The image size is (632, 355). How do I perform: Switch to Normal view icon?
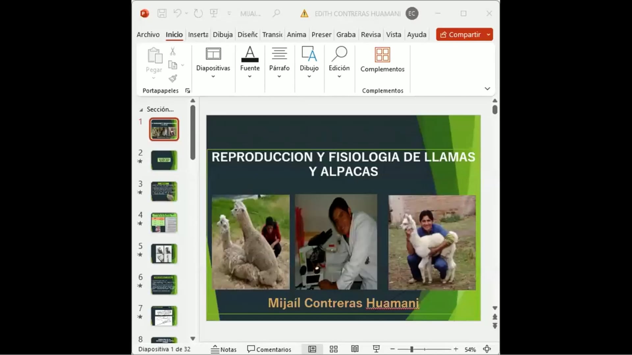point(312,349)
